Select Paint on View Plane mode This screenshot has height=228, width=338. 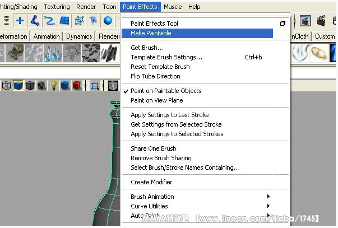click(x=156, y=100)
